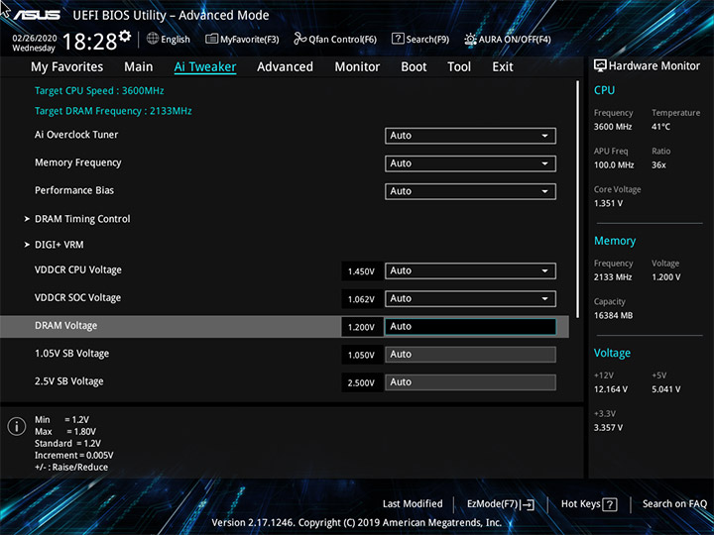The width and height of the screenshot is (714, 535).
Task: Click the 3.357 V reading
Action: tap(608, 428)
